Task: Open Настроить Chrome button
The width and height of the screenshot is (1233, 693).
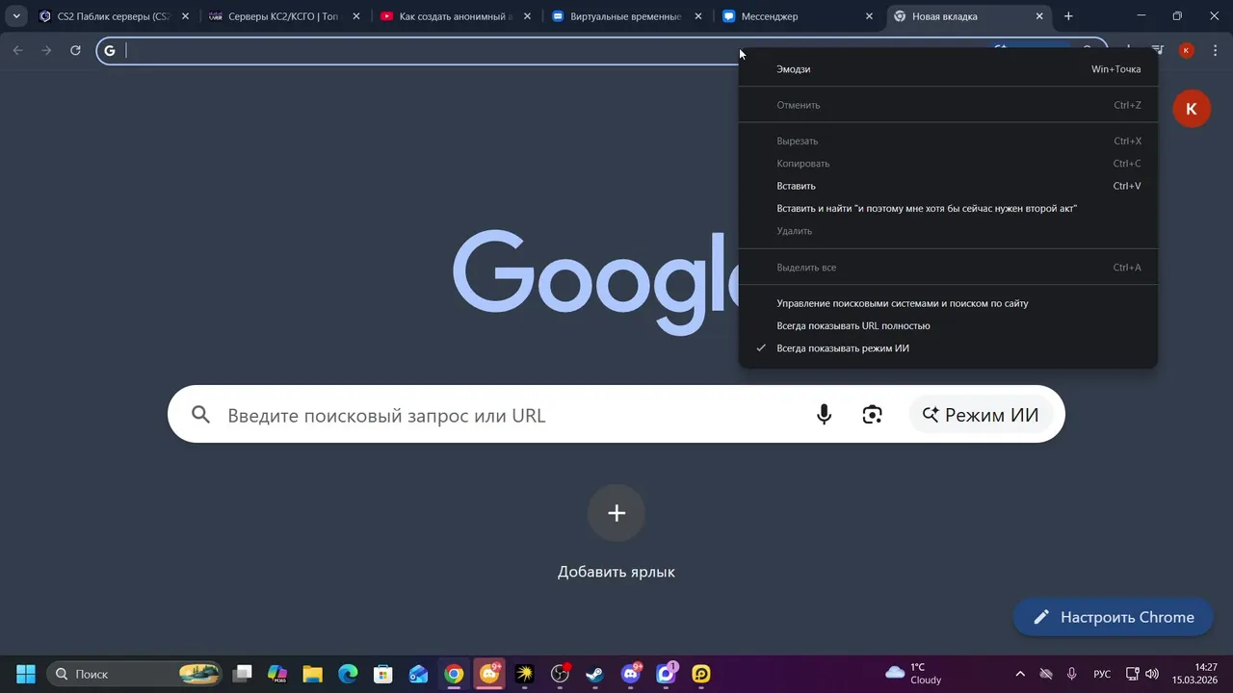Action: point(1114,617)
